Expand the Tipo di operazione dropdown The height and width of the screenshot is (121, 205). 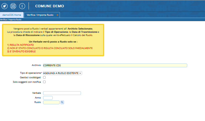[62, 73]
